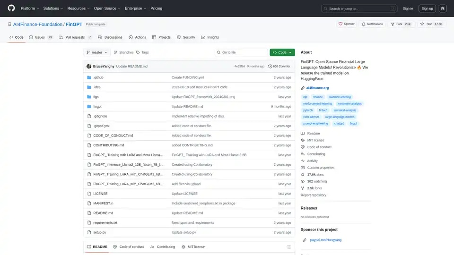
Task: Click the Go to file search field
Action: (241, 52)
